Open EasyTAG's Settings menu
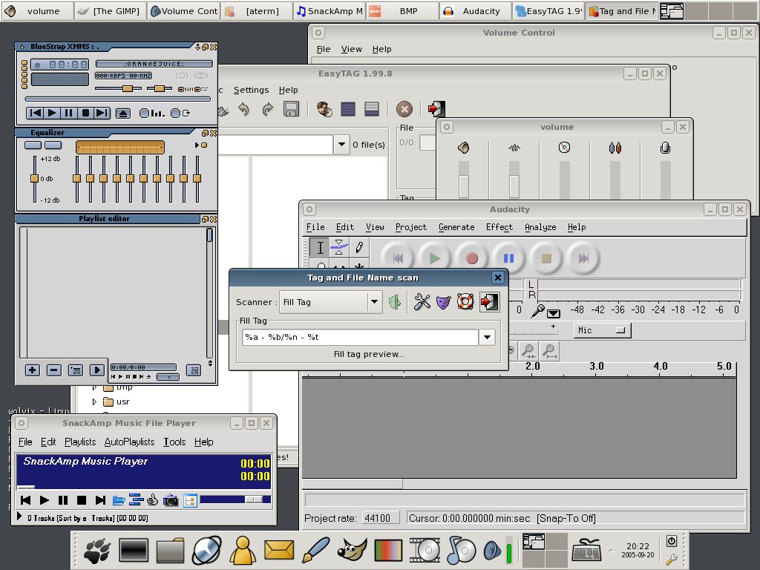The height and width of the screenshot is (570, 760). (251, 90)
